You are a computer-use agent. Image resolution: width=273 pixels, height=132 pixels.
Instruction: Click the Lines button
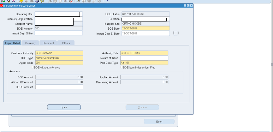pos(64,107)
